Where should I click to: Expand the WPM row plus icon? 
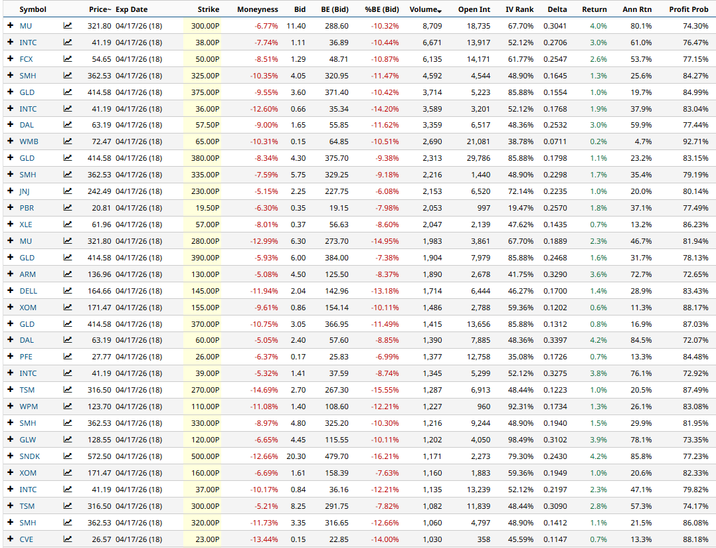tap(10, 407)
